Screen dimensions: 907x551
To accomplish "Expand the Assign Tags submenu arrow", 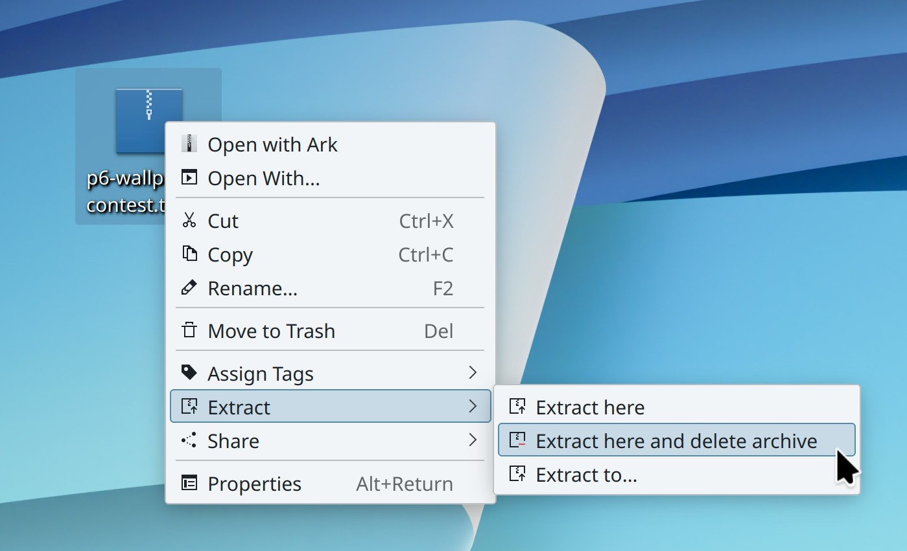I will (473, 373).
